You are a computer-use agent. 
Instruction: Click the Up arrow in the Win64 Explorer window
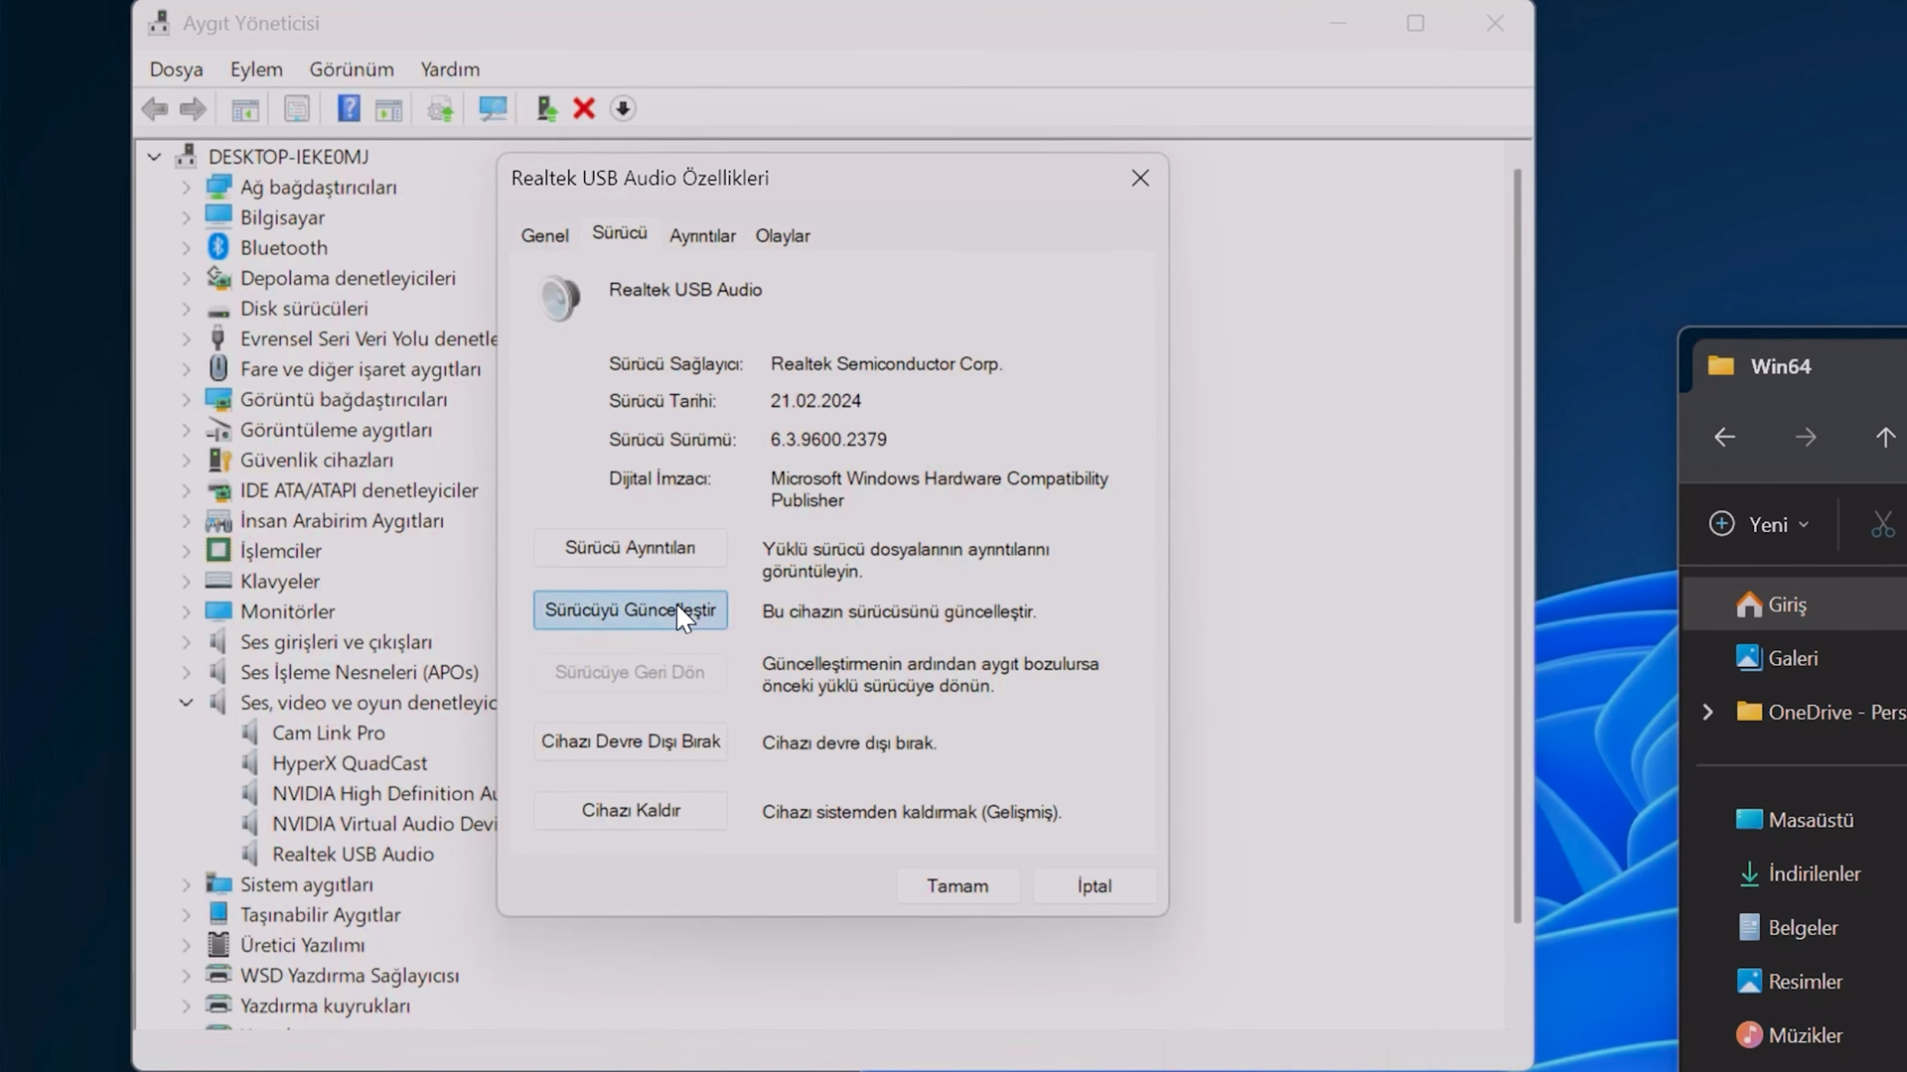coord(1885,437)
